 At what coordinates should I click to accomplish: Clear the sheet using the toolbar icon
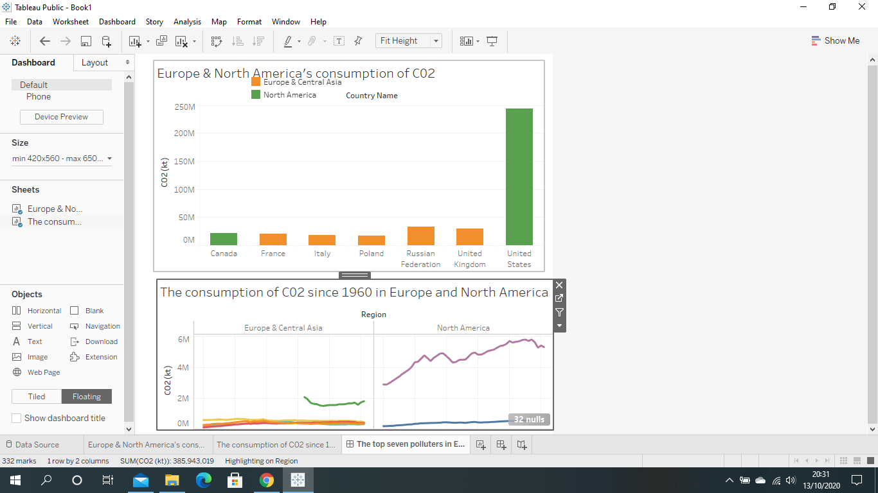[x=182, y=41]
